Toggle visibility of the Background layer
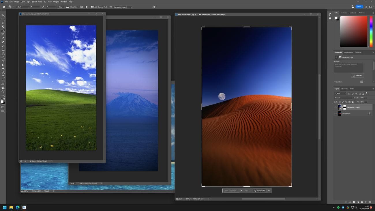The height and width of the screenshot is (211, 375). 335,113
